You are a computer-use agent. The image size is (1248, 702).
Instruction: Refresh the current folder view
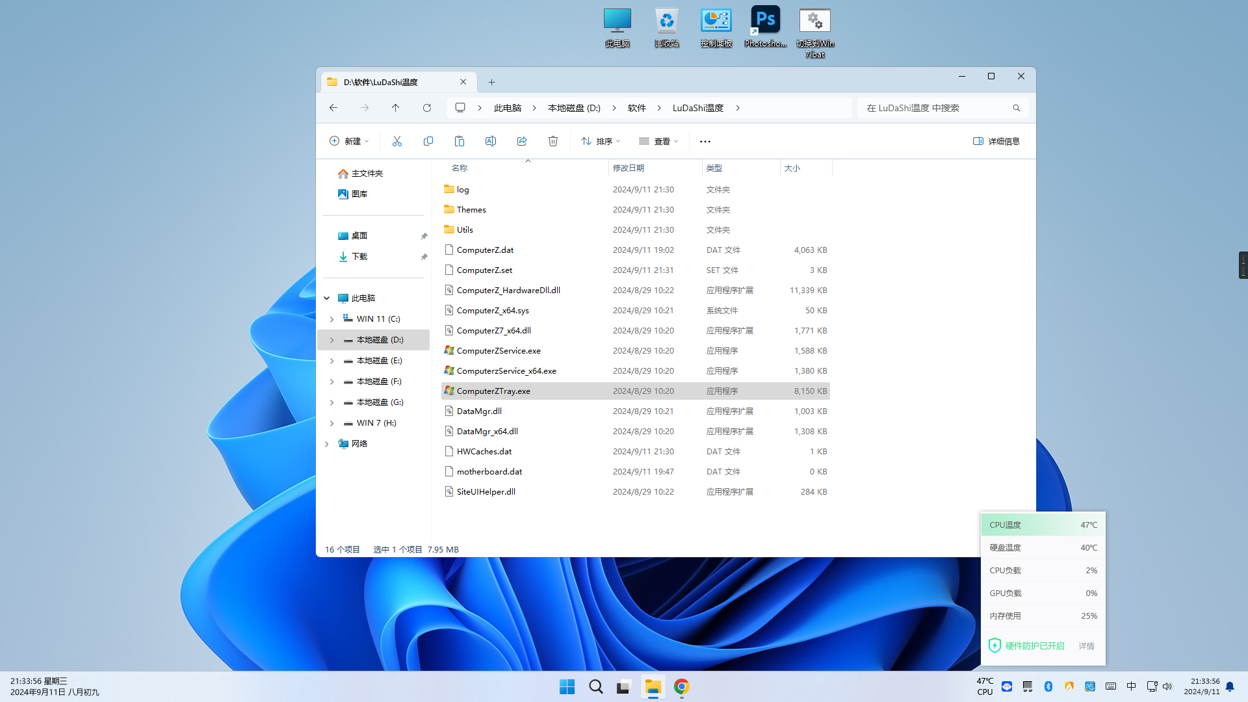pos(427,108)
